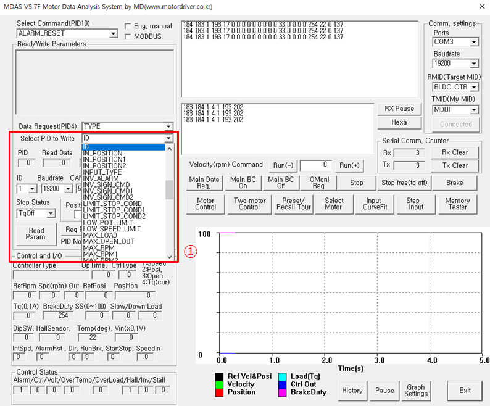Click the Exit button
Viewport: 490px width, 406px height.
465,391
